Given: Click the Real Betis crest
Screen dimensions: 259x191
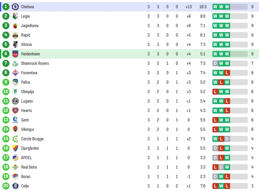Looking at the screenshot, I should click(15, 167).
